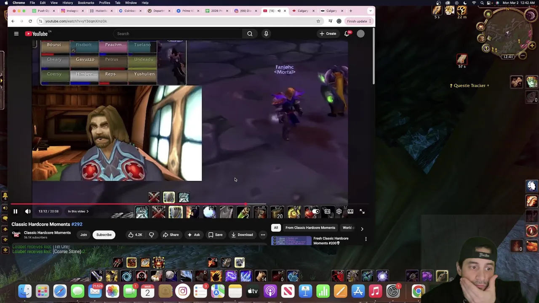This screenshot has width=539, height=303.
Task: Switch to the Prime Video tab
Action: click(x=187, y=11)
